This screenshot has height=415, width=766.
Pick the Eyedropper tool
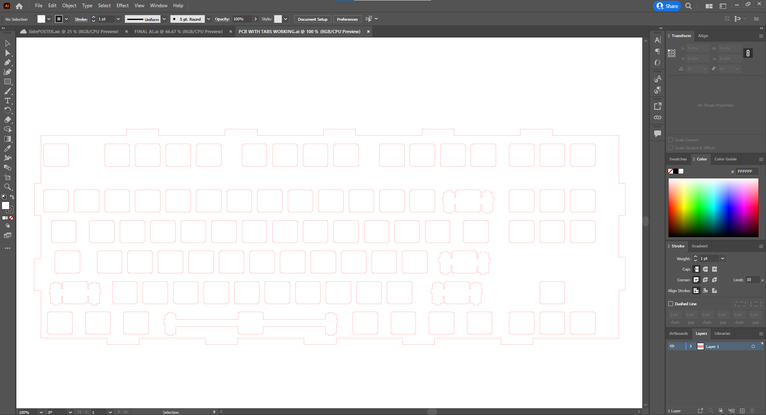(8, 148)
